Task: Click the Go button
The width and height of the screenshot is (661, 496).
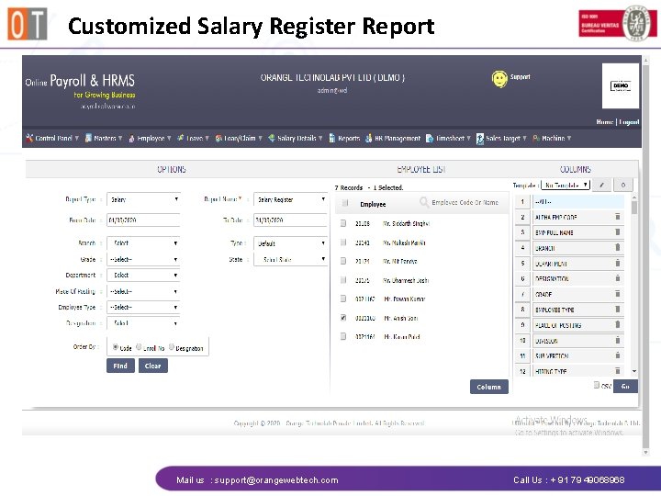Action: tap(625, 386)
